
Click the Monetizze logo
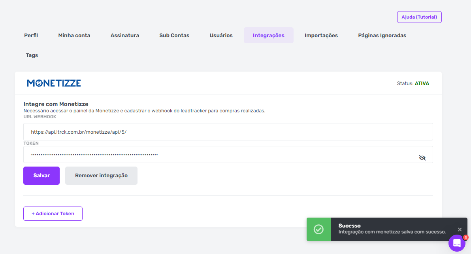(54, 83)
